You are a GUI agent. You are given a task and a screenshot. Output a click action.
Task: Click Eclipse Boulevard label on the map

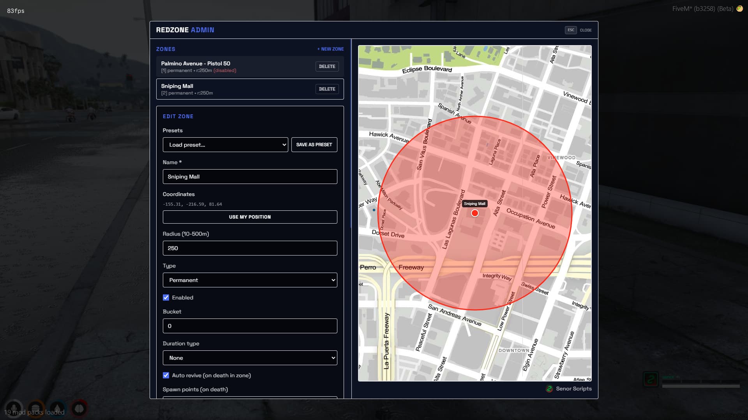(427, 69)
